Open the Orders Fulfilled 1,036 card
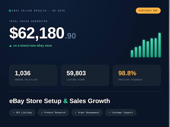170x127 pixels. [33, 75]
